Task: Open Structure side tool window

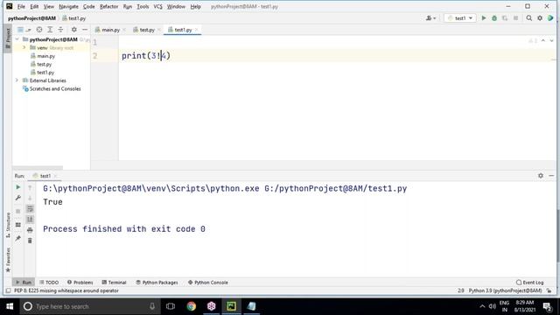Action: point(8,225)
